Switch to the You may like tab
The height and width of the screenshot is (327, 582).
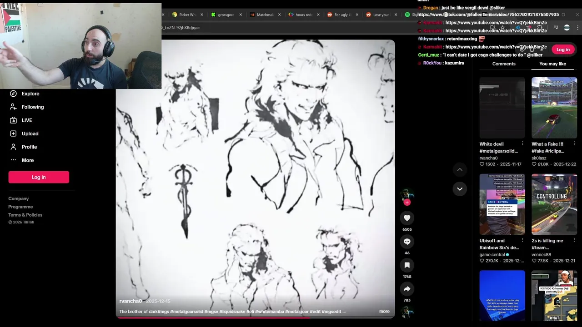click(x=552, y=64)
